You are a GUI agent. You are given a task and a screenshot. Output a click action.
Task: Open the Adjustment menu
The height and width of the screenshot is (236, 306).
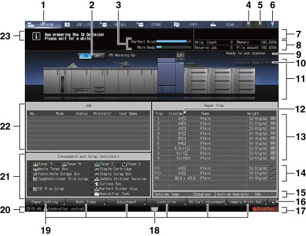point(126,202)
